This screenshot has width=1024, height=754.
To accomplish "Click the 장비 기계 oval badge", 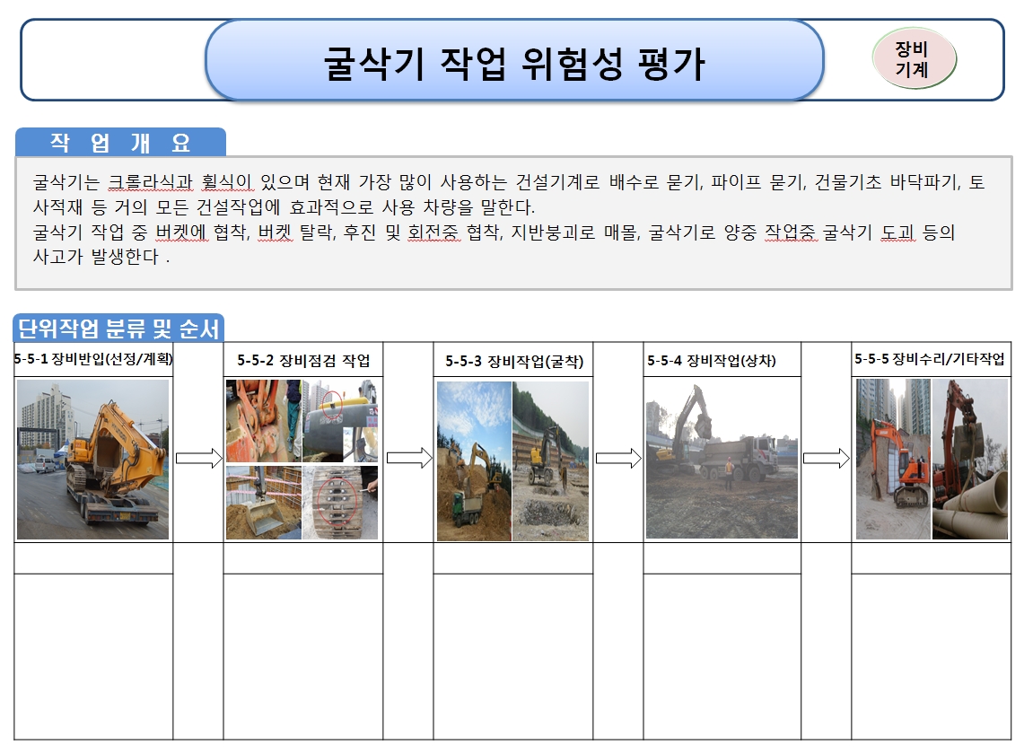I will click(x=915, y=59).
